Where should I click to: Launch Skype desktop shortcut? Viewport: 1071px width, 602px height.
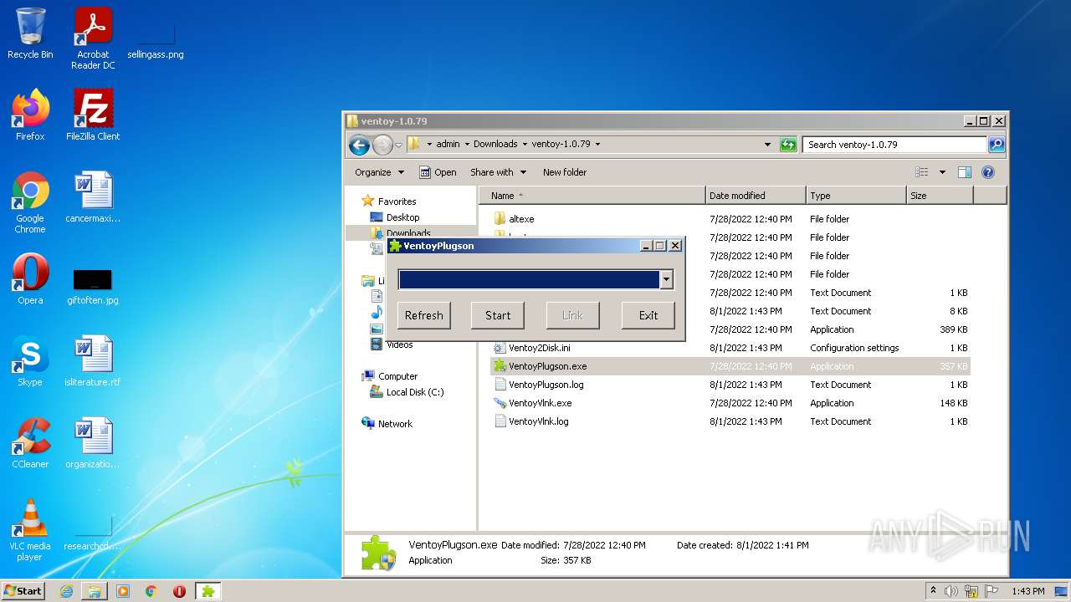tap(30, 361)
